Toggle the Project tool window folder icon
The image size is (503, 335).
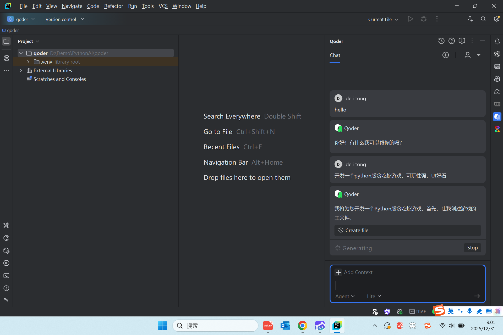6,41
